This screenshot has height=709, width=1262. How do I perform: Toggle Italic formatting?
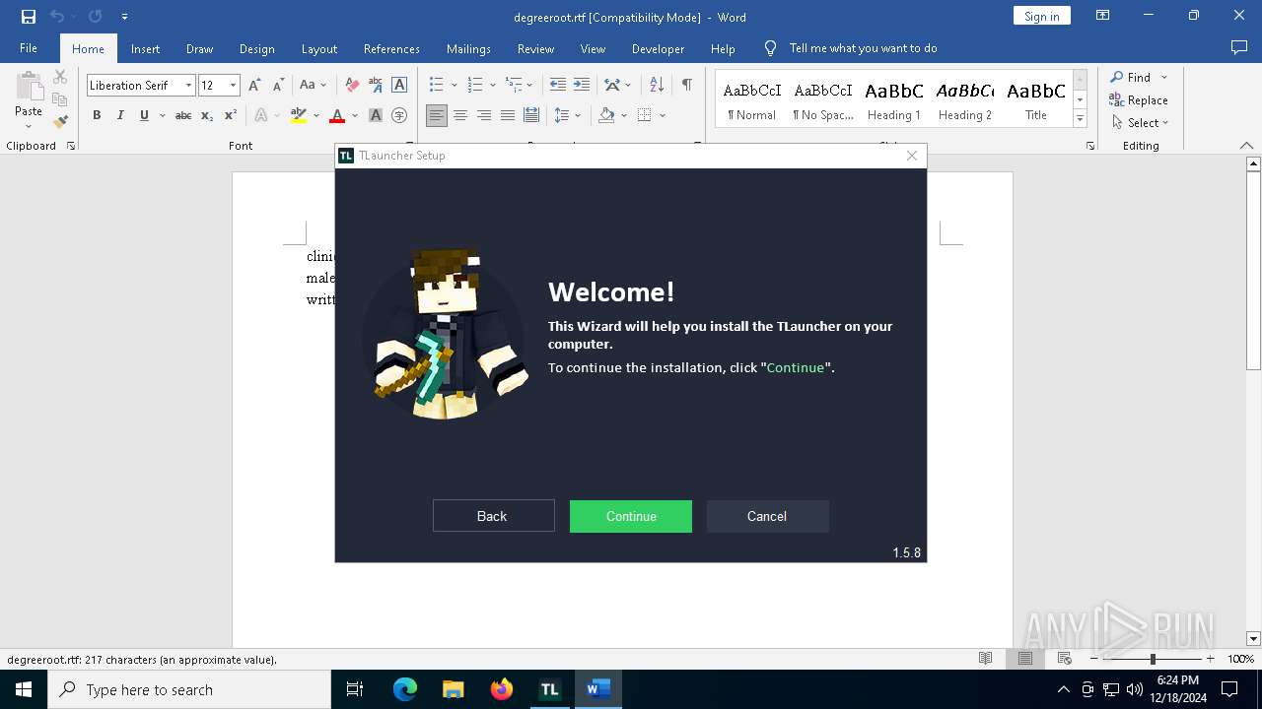pyautogui.click(x=120, y=115)
